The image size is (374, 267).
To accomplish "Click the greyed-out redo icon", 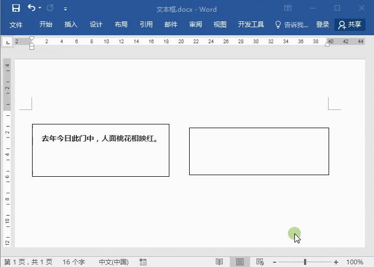I will (x=50, y=8).
